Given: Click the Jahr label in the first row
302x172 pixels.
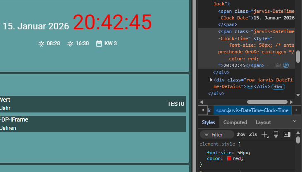Looking at the screenshot, I should [5, 108].
